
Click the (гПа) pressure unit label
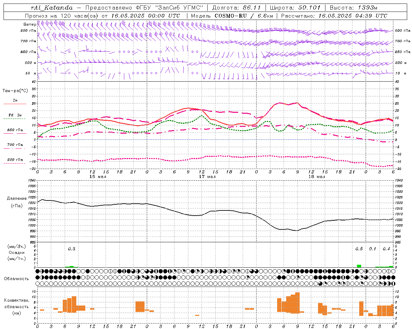point(17,206)
